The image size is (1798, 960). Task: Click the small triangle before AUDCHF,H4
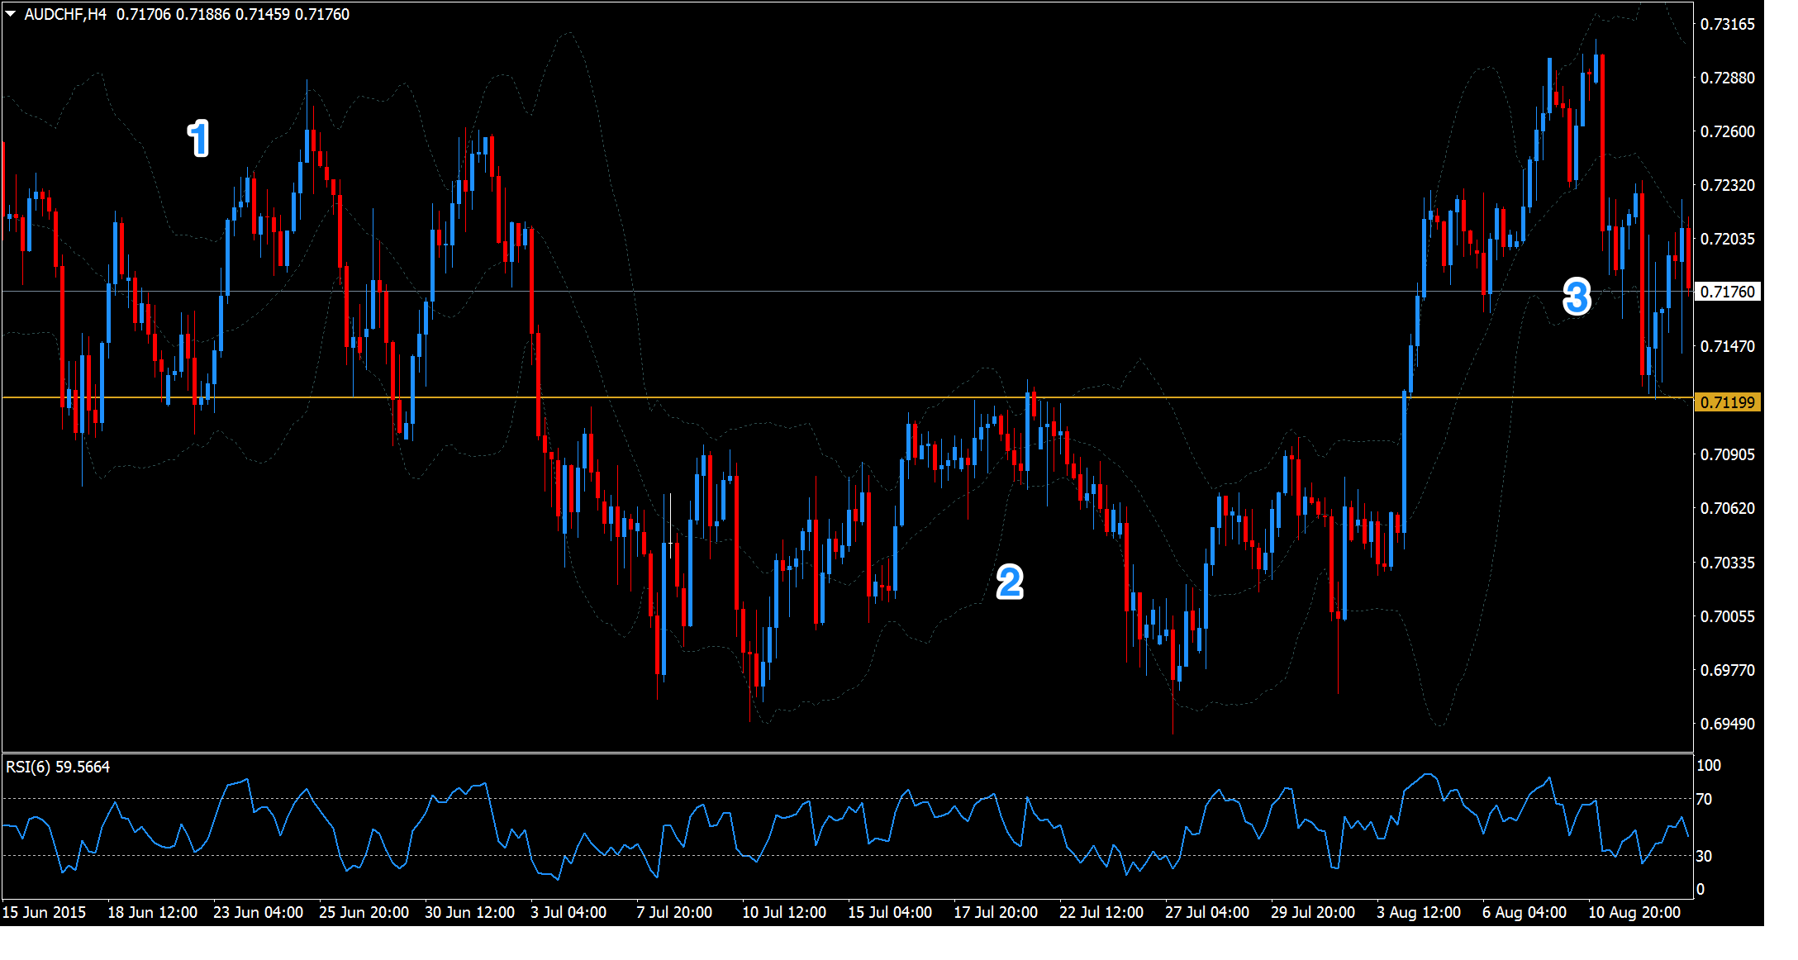(x=11, y=14)
